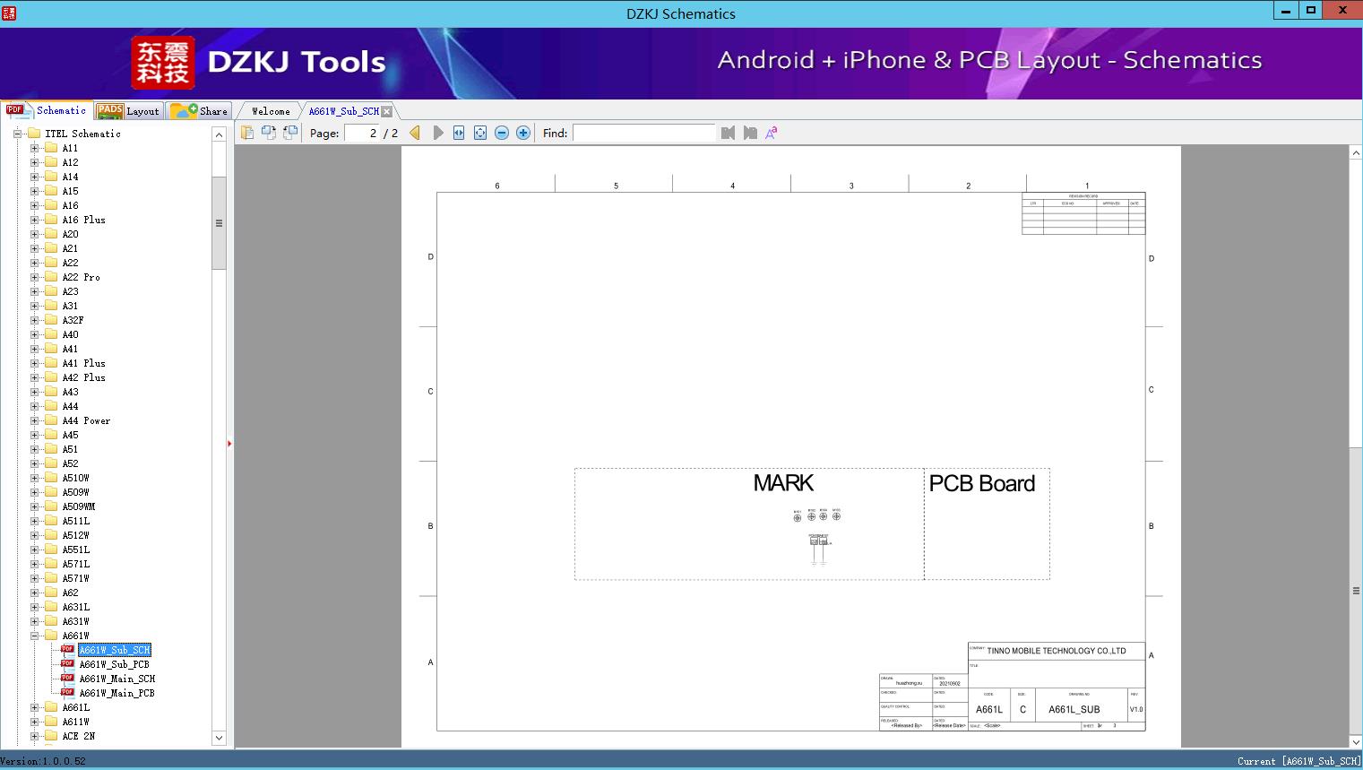The width and height of the screenshot is (1363, 770).
Task: Click the Version 1.0.0.52 status text
Action: pyautogui.click(x=43, y=761)
